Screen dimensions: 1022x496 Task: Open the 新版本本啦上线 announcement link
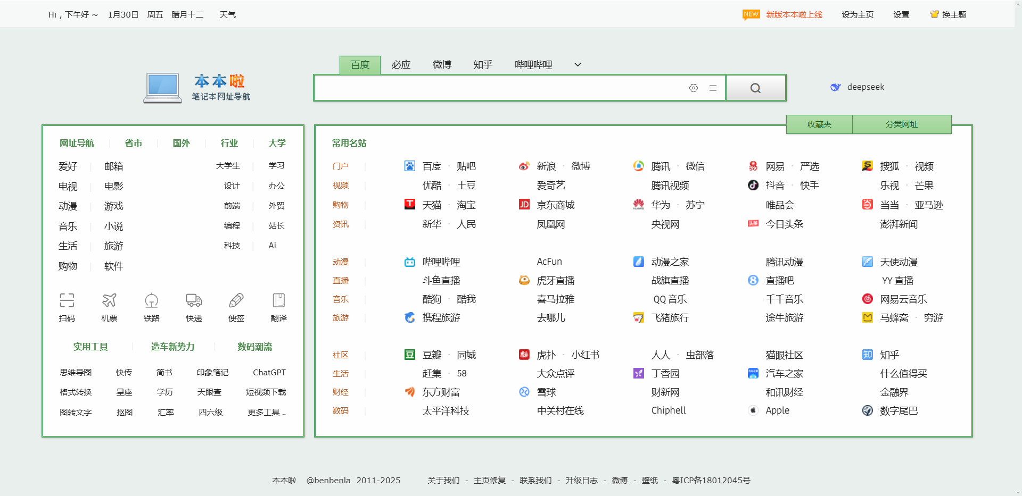coord(793,14)
